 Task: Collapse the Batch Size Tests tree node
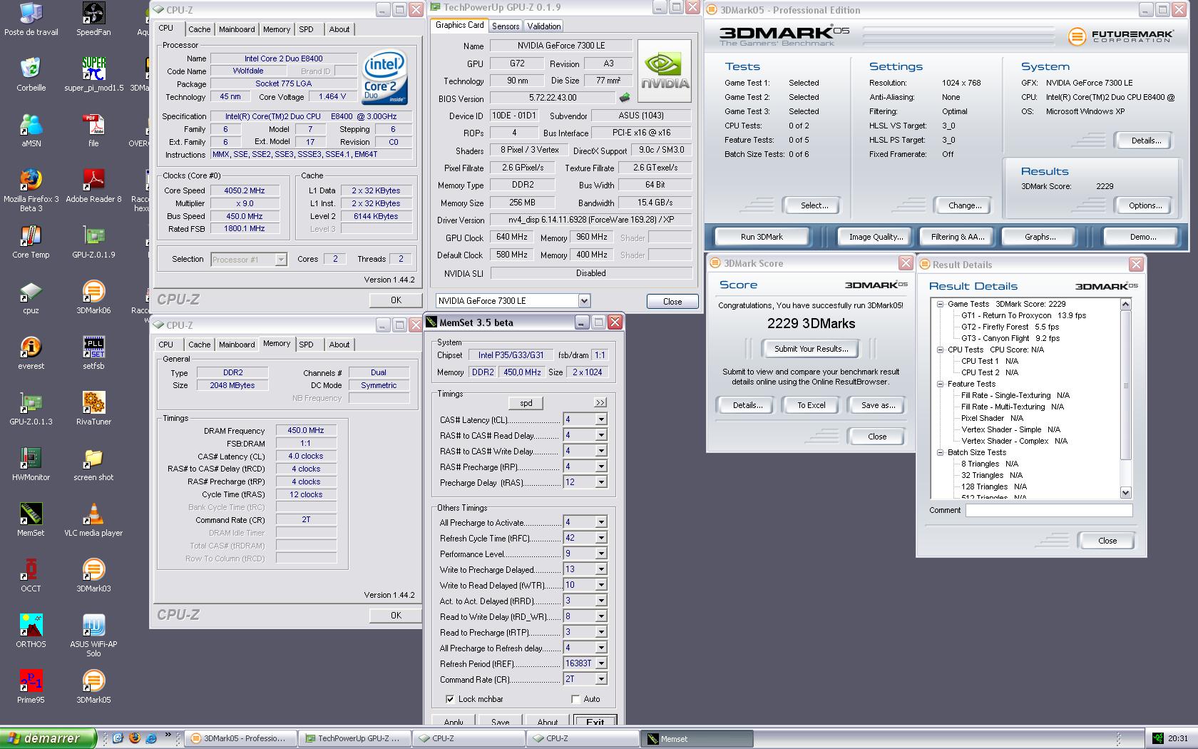tap(941, 452)
